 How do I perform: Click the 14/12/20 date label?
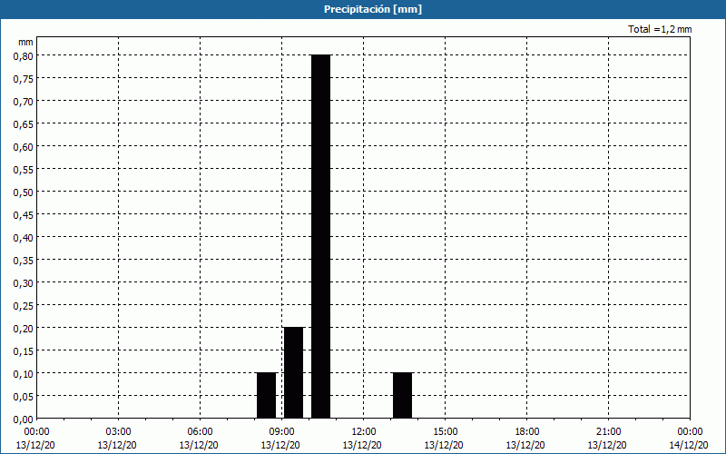tap(689, 445)
